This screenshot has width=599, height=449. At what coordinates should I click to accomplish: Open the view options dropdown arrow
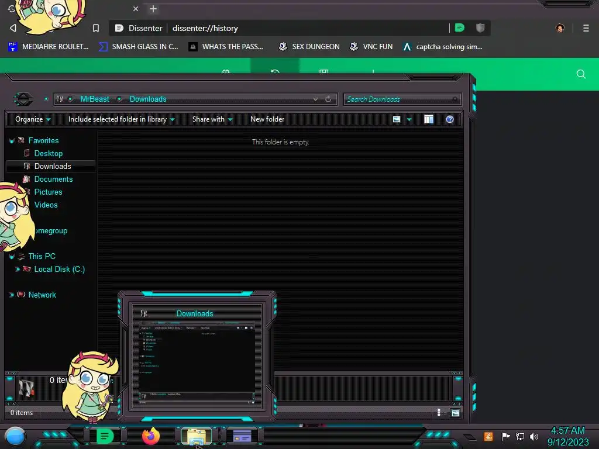409,119
